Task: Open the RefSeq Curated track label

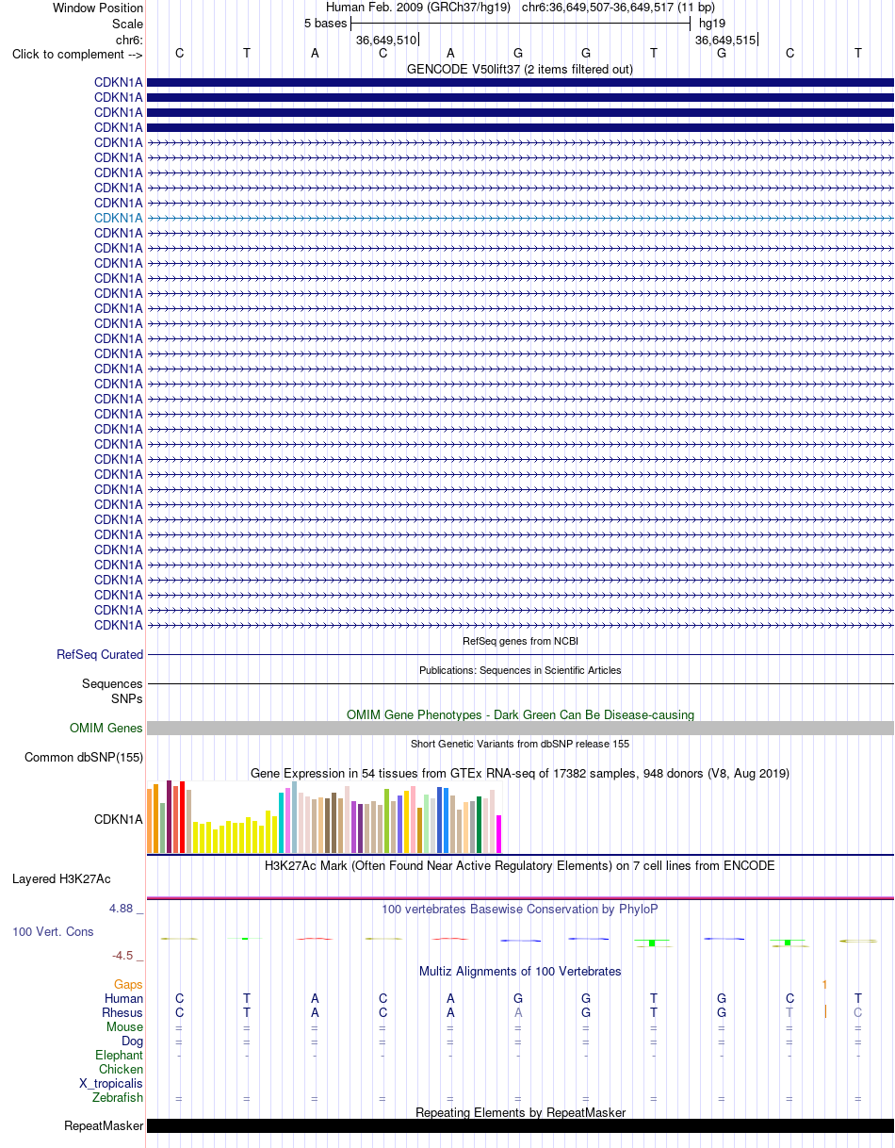Action: [100, 654]
